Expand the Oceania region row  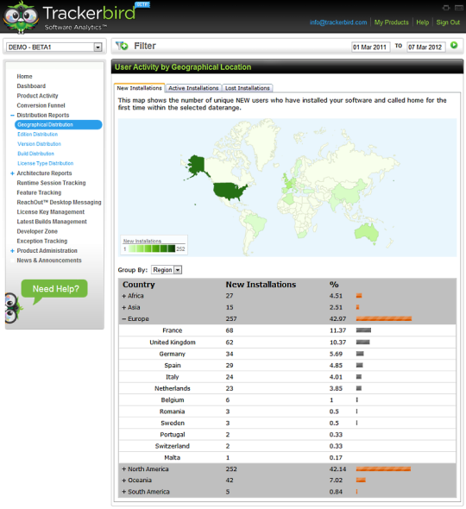[x=123, y=481]
